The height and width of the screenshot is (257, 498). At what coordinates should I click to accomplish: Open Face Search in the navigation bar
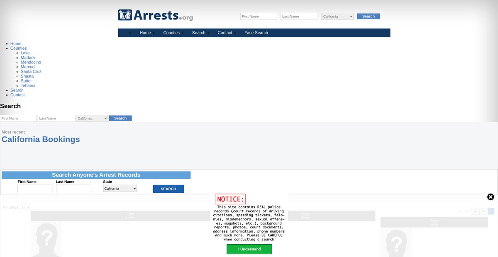tap(256, 33)
